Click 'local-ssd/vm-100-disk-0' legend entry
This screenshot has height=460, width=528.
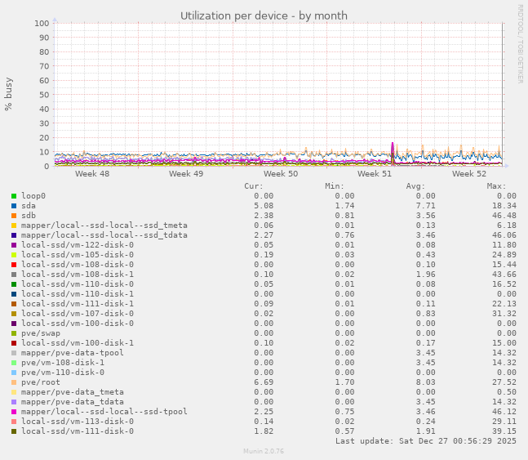click(78, 323)
